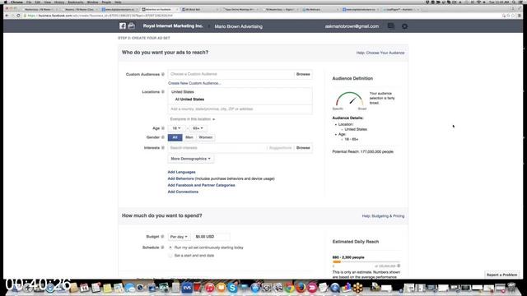The image size is (527, 296).
Task: Select Run my ad set continuously
Action: pos(170,247)
